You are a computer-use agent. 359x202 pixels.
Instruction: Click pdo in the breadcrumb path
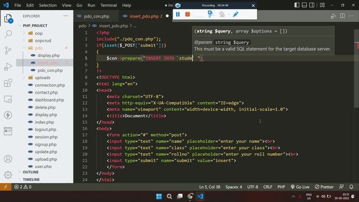(82, 26)
